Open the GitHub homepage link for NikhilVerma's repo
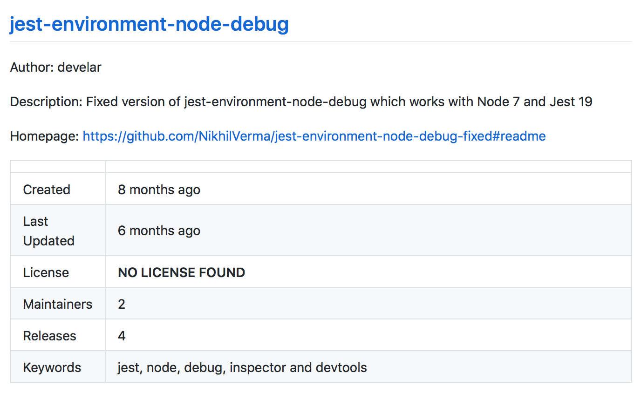 pyautogui.click(x=314, y=136)
